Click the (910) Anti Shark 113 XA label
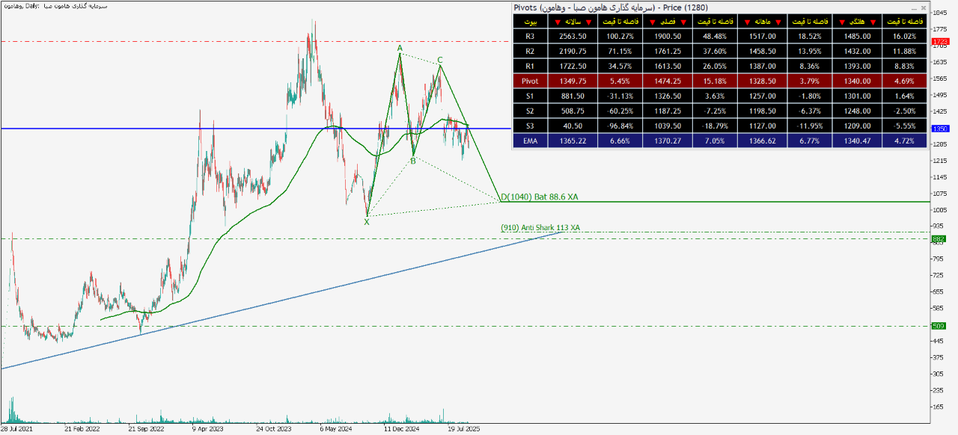Image resolution: width=958 pixels, height=435 pixels. click(540, 227)
